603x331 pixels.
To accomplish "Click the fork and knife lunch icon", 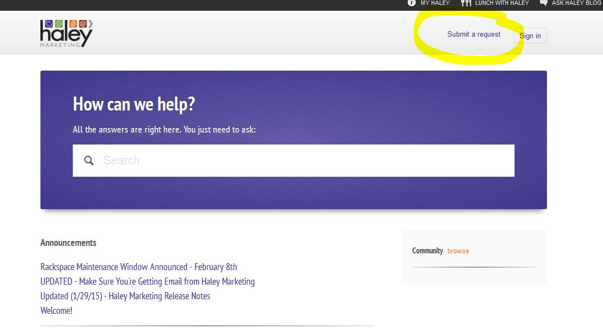I will (466, 3).
